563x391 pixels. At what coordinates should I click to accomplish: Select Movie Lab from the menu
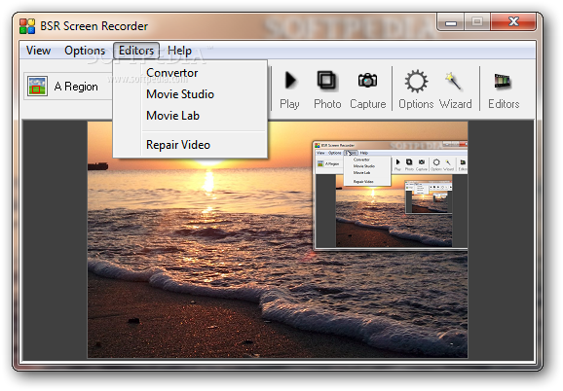coord(172,116)
